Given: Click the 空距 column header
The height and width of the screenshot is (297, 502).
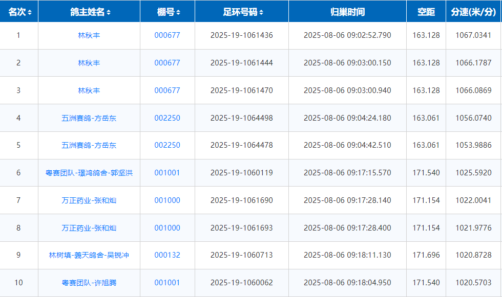Looking at the screenshot, I should point(426,12).
